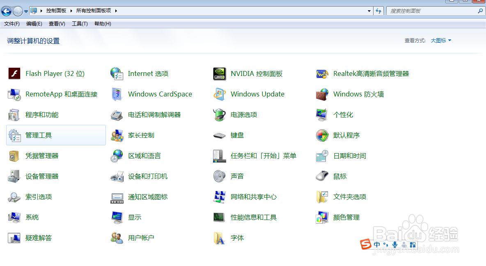Image resolution: width=486 pixels, height=266 pixels.
Task: Open the 显示 monitor icon
Action: [x=117, y=217]
